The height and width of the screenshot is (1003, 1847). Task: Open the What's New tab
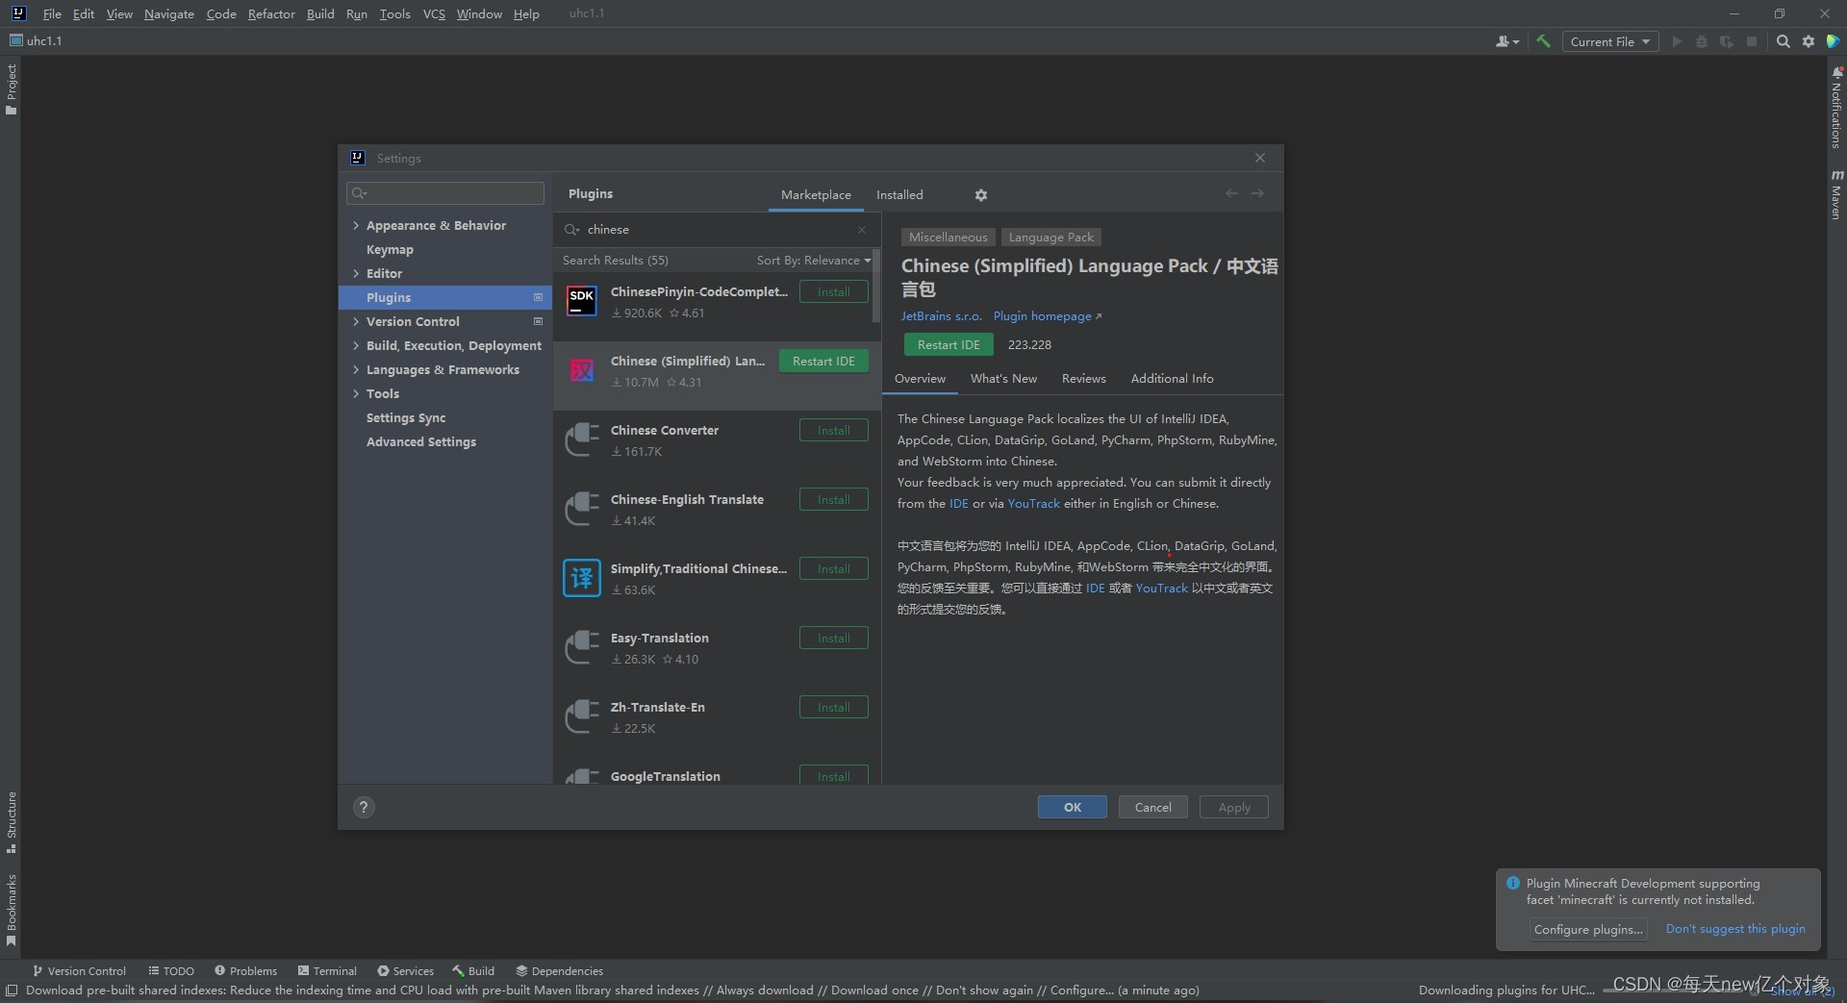pos(1003,379)
